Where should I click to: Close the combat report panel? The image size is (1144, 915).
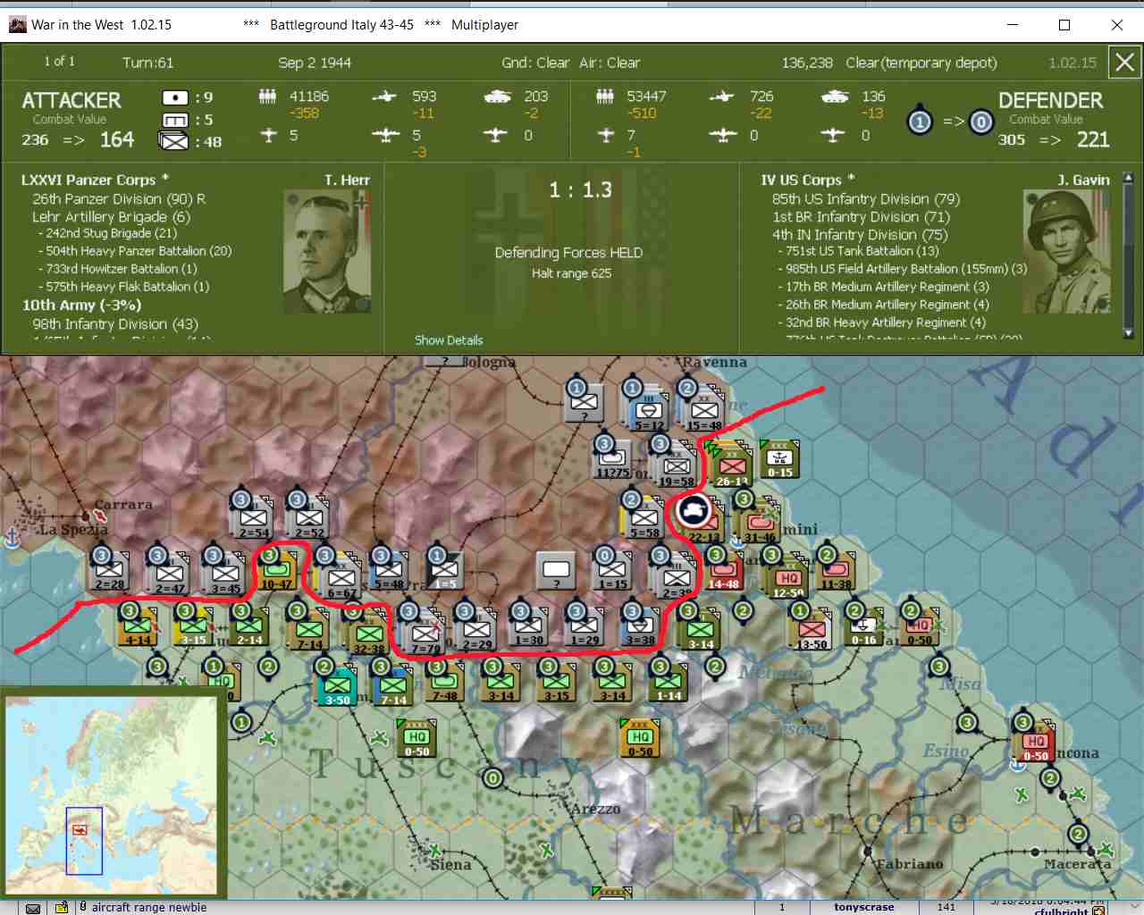pos(1124,63)
